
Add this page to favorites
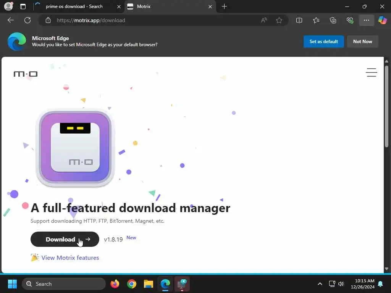tap(279, 21)
